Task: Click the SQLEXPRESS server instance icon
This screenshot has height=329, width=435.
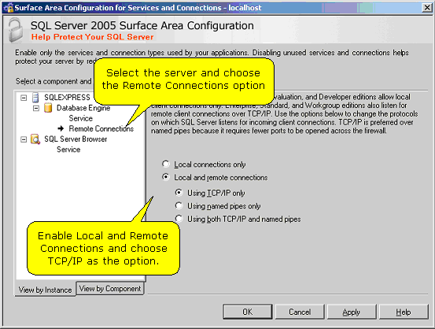Action: pyautogui.click(x=35, y=98)
